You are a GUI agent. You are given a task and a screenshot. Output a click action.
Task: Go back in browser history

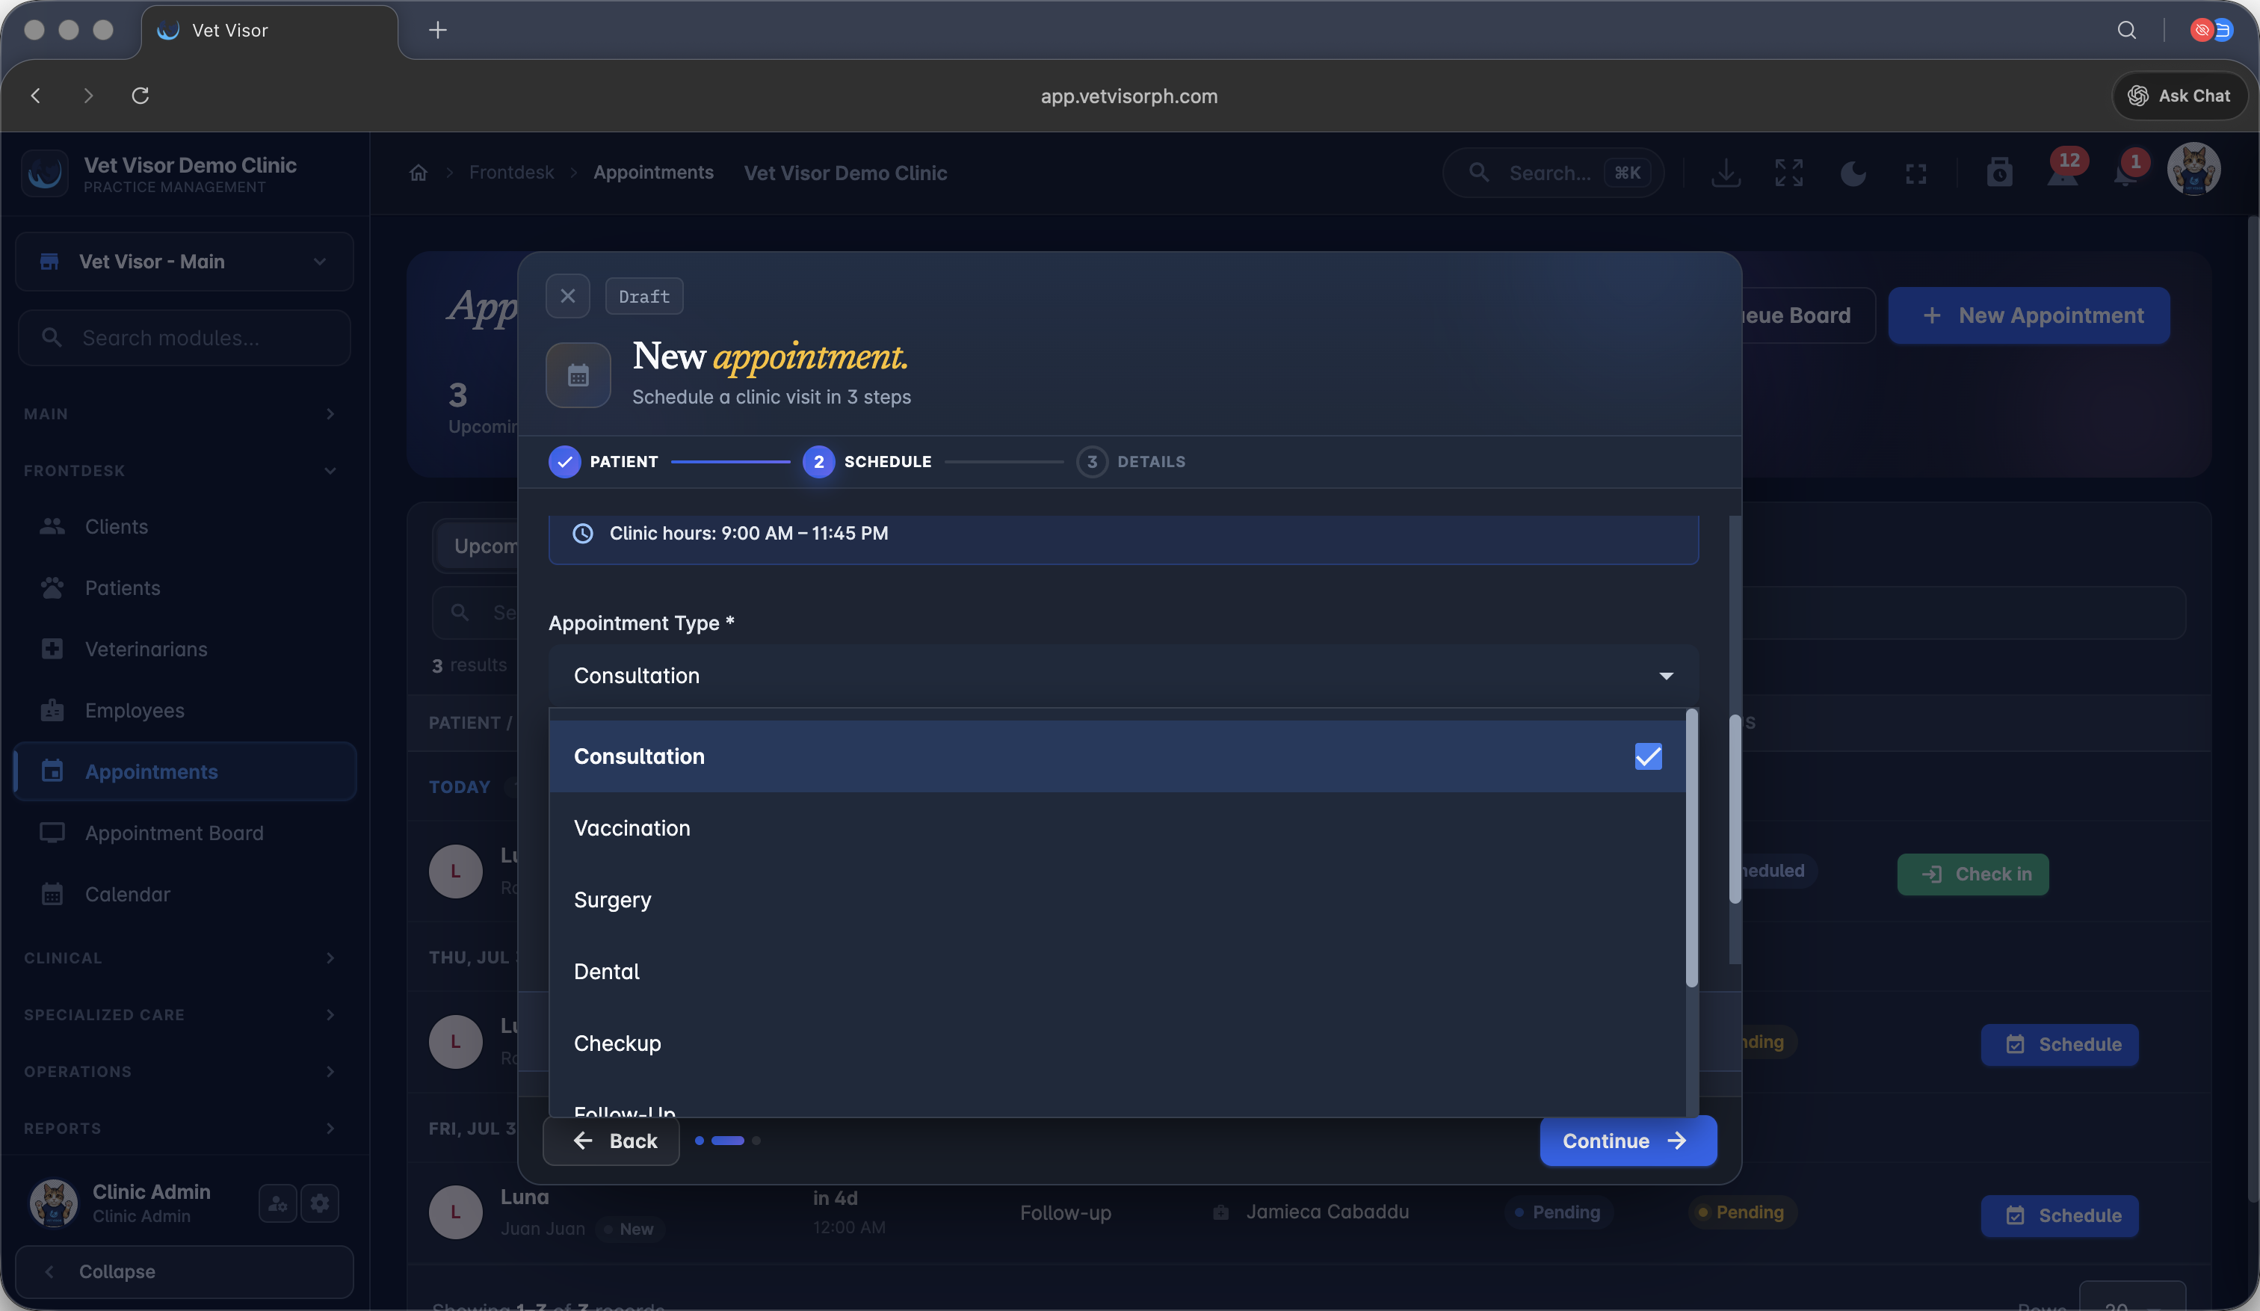pyautogui.click(x=36, y=96)
